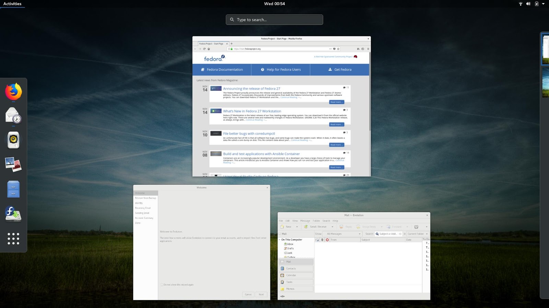This screenshot has width=549, height=308.
Task: Check 'Do not show this wizard again'
Action: [x=162, y=284]
